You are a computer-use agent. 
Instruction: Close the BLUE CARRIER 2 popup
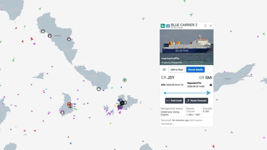[x=211, y=26]
